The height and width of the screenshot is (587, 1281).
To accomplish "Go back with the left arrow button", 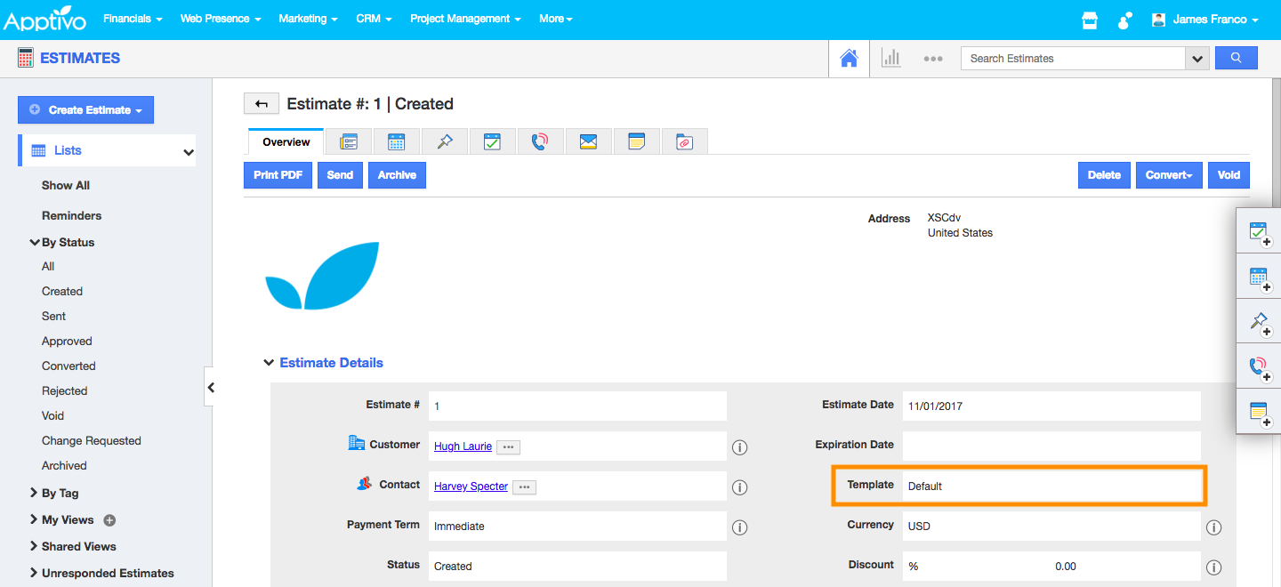I will pos(262,104).
